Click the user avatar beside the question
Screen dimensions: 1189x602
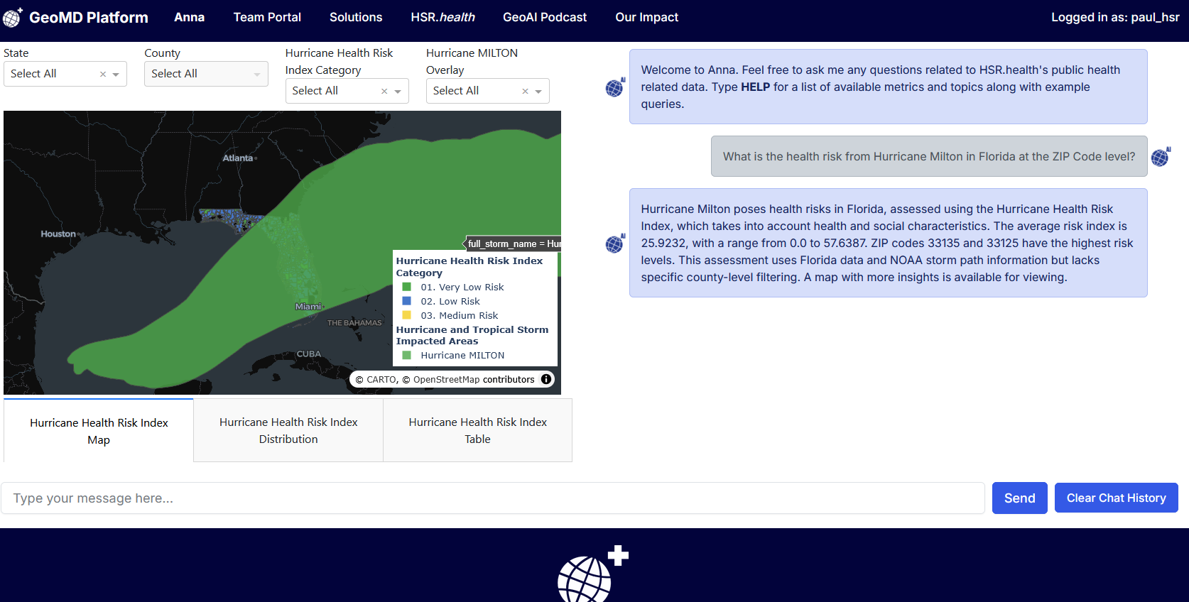[x=1161, y=157]
